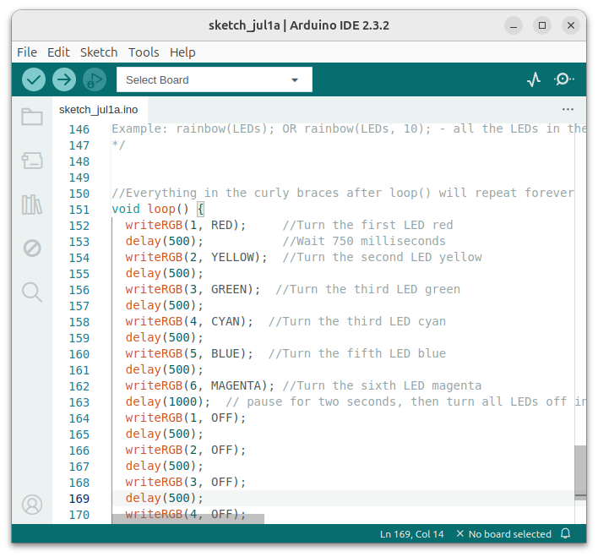
Task: Open the Sketch menu
Action: coord(99,52)
